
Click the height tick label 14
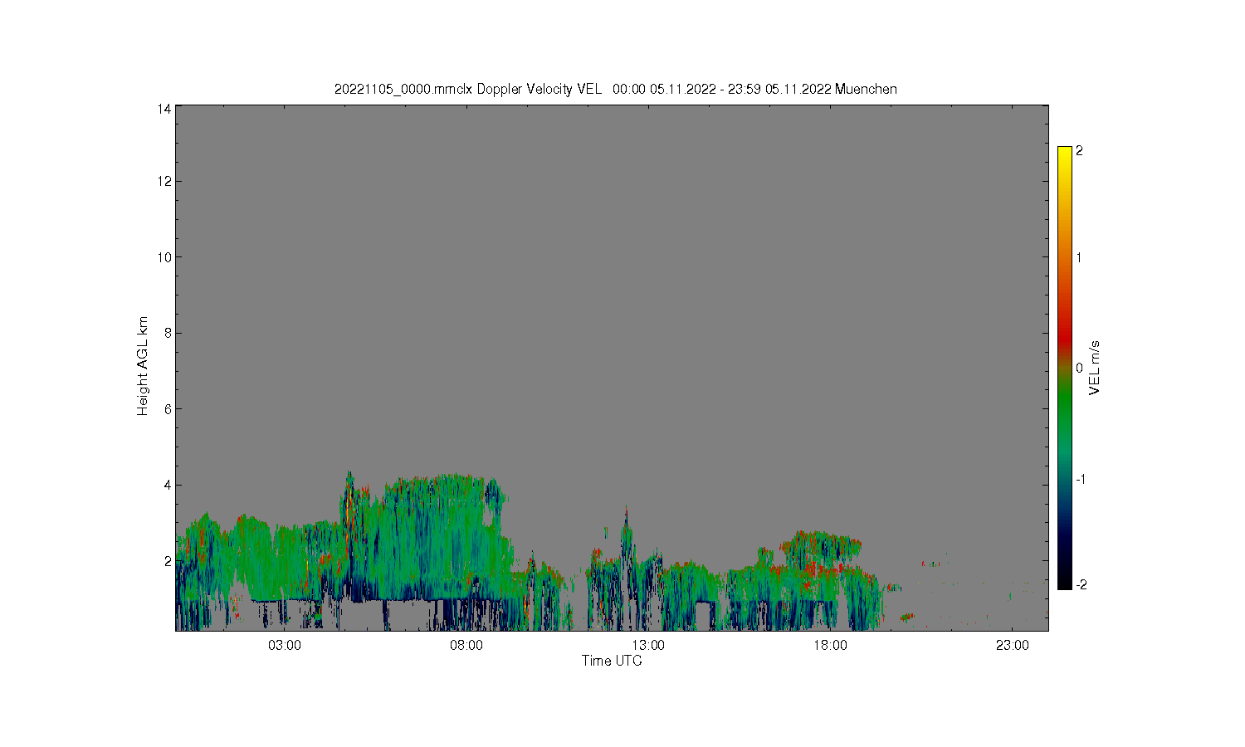[x=164, y=109]
